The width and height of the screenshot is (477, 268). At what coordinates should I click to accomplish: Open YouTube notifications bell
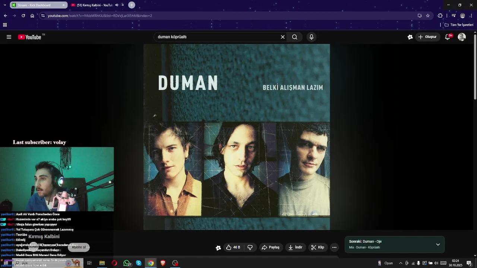[448, 37]
